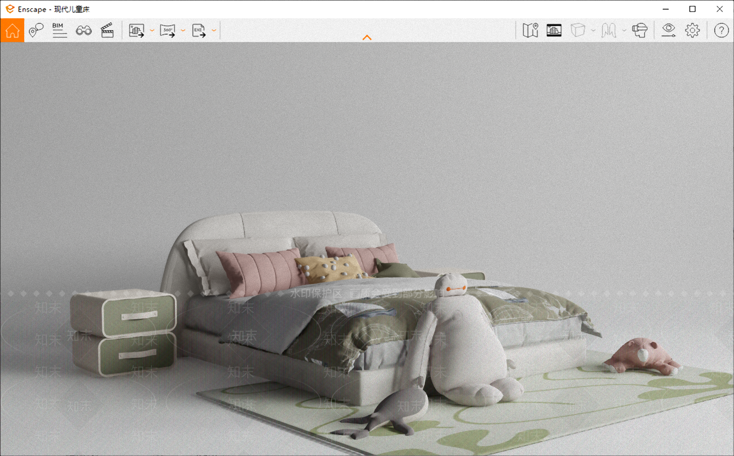Image resolution: width=734 pixels, height=456 pixels.
Task: Export a 360° panorama
Action: tap(167, 30)
